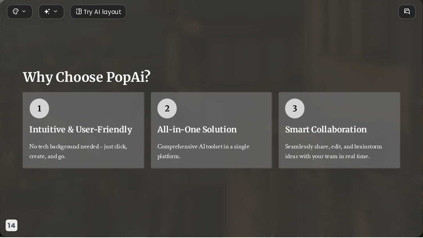Select the All-in-One Solution heading
Screen dimensions: 423x238
(x=197, y=129)
